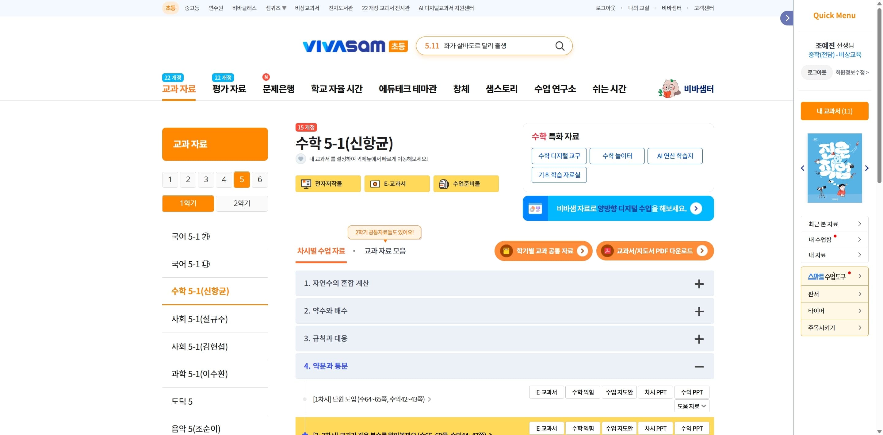883x435 pixels.
Task: Open 스마트 수업도구 in Quick Menu
Action: click(834, 276)
